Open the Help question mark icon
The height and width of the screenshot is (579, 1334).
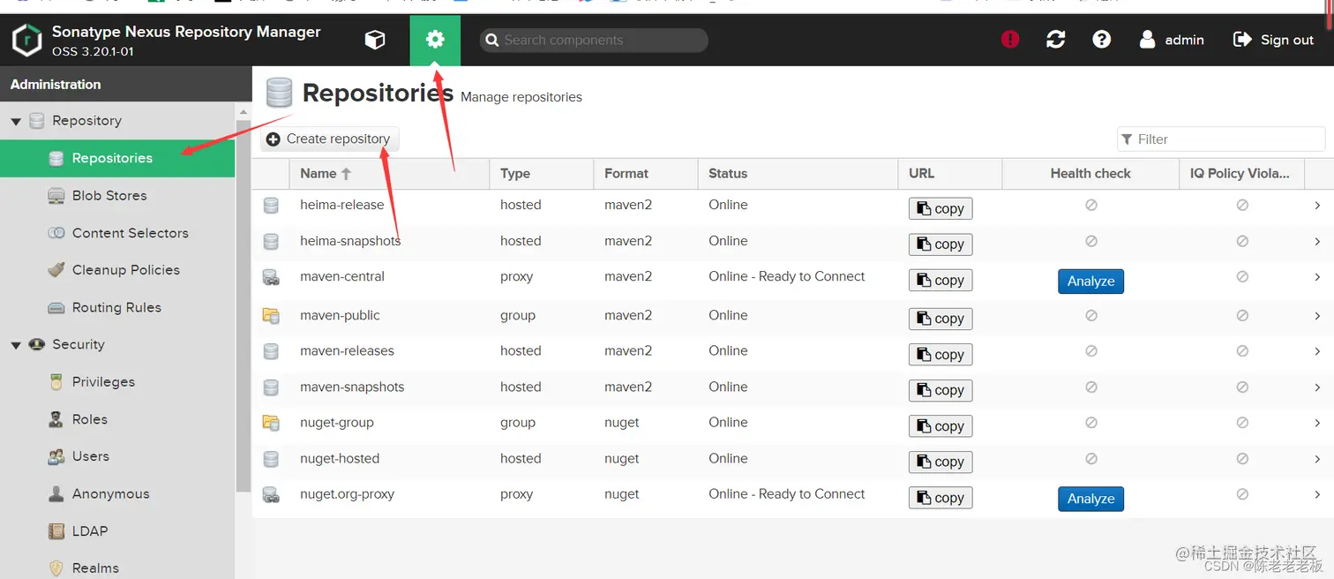pos(1101,40)
